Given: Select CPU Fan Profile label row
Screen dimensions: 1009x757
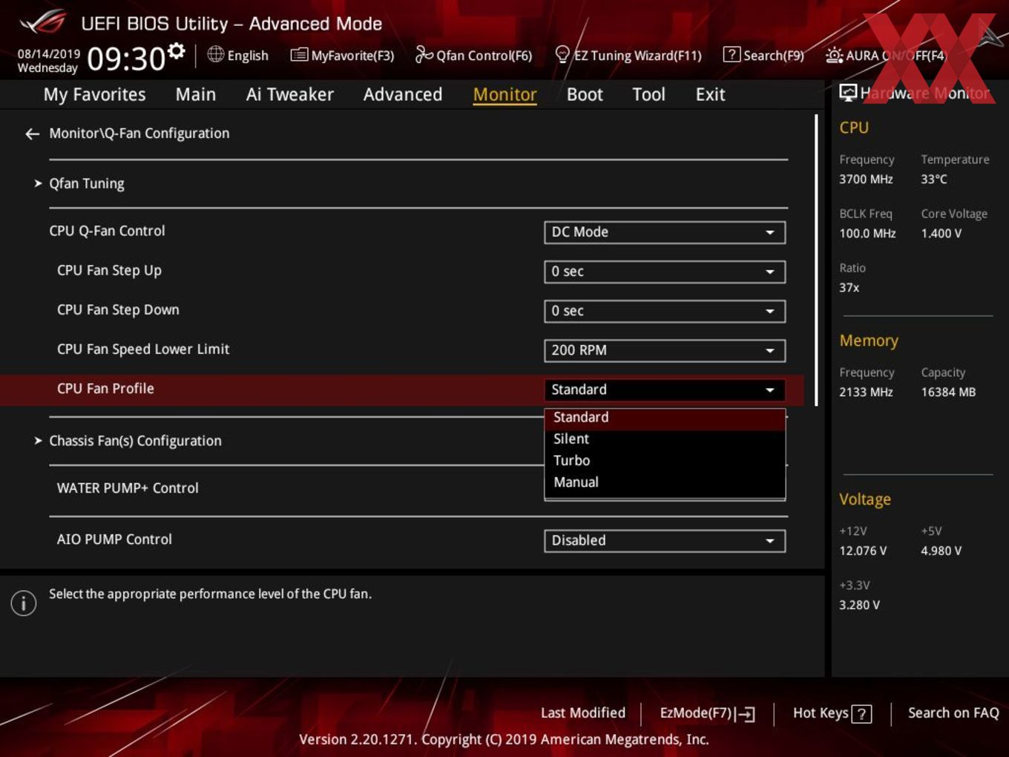Looking at the screenshot, I should [105, 389].
